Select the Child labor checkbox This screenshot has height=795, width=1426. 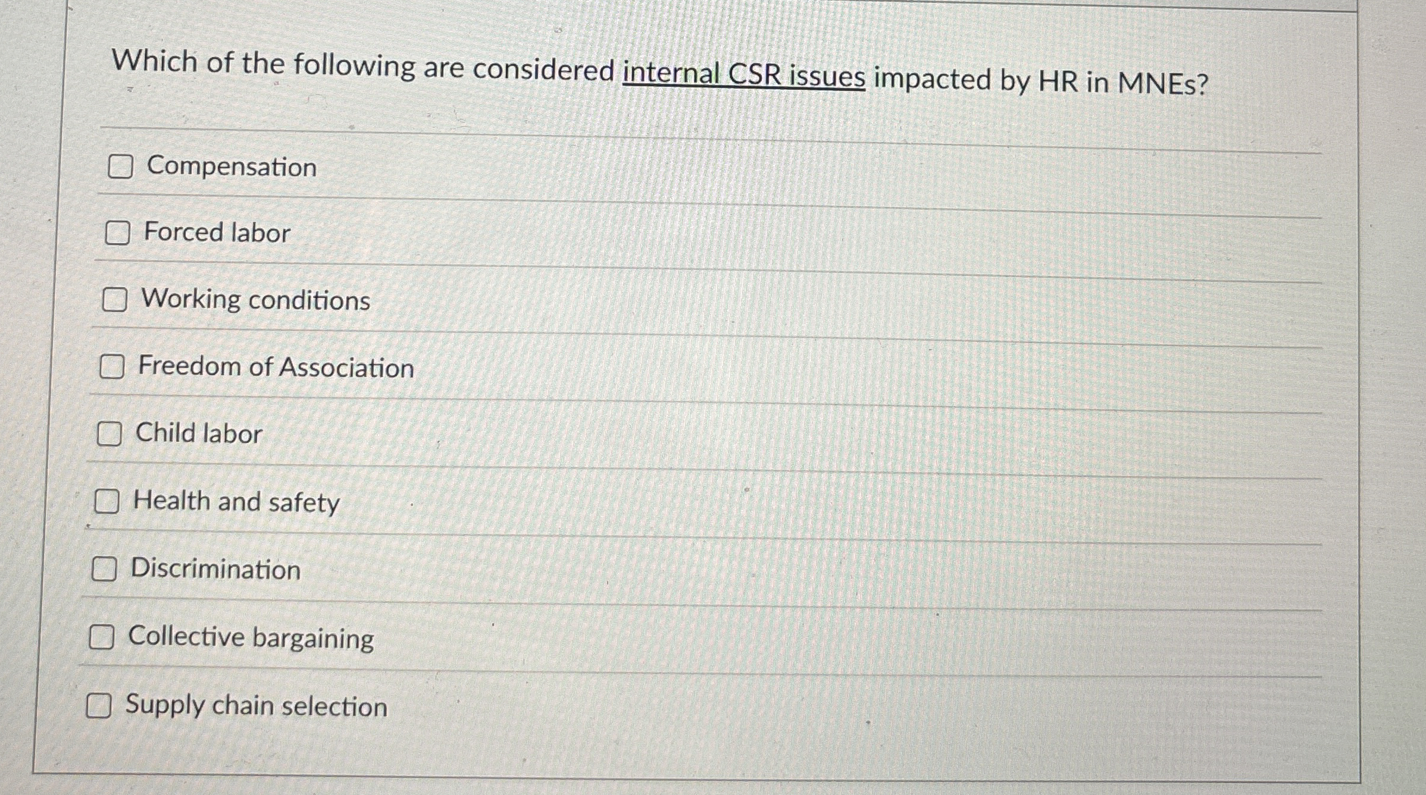pos(109,435)
